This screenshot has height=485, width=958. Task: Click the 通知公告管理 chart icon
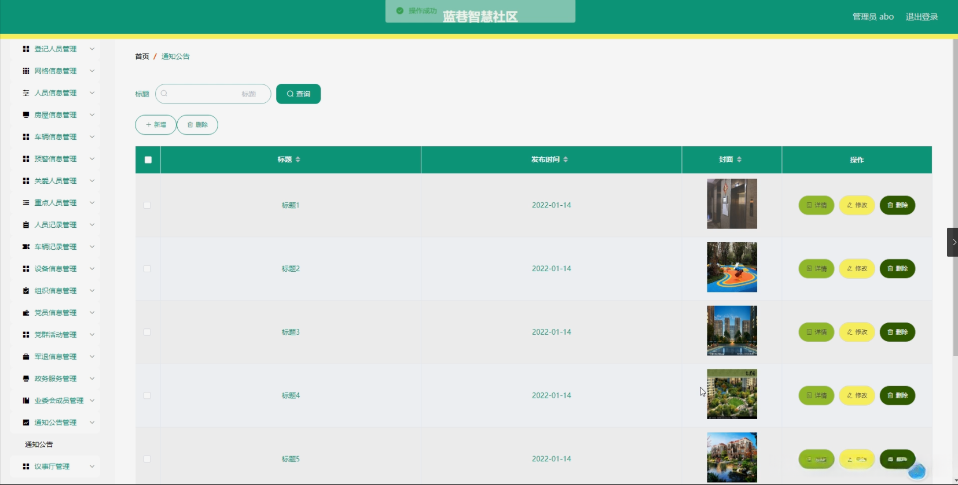pyautogui.click(x=26, y=423)
